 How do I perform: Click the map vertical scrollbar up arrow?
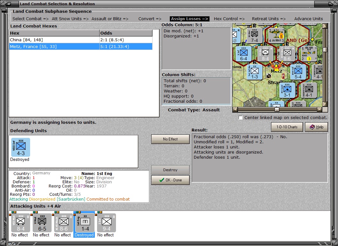click(325, 26)
